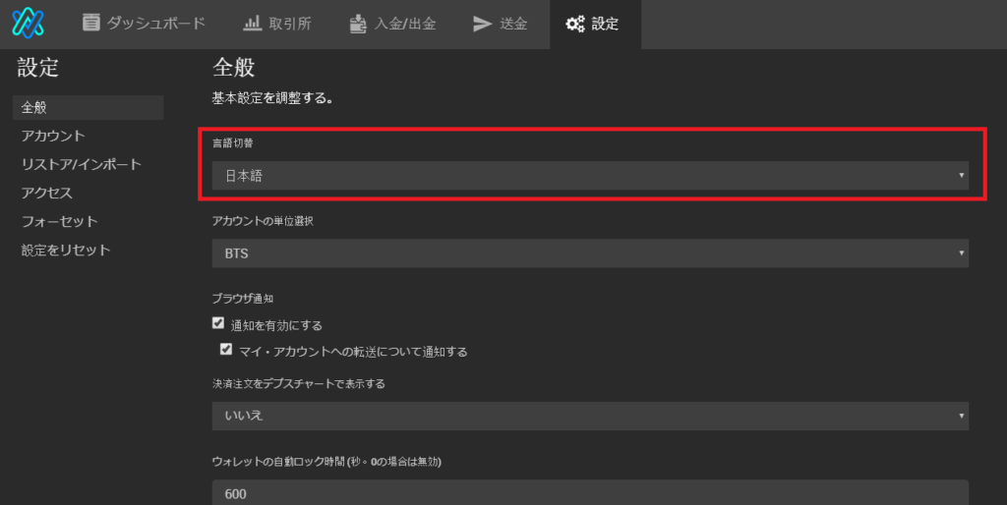Viewport: 1007px width, 505px height.
Task: Open the 言語切替 dropdown showing 日本語
Action: [x=590, y=175]
